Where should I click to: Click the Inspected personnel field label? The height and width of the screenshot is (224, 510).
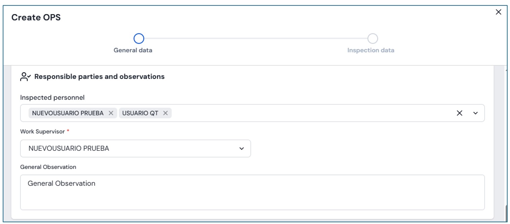click(x=52, y=98)
